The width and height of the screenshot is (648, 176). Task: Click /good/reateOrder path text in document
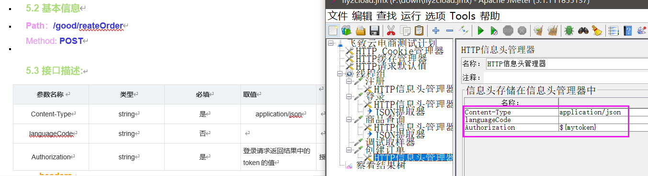(88, 25)
